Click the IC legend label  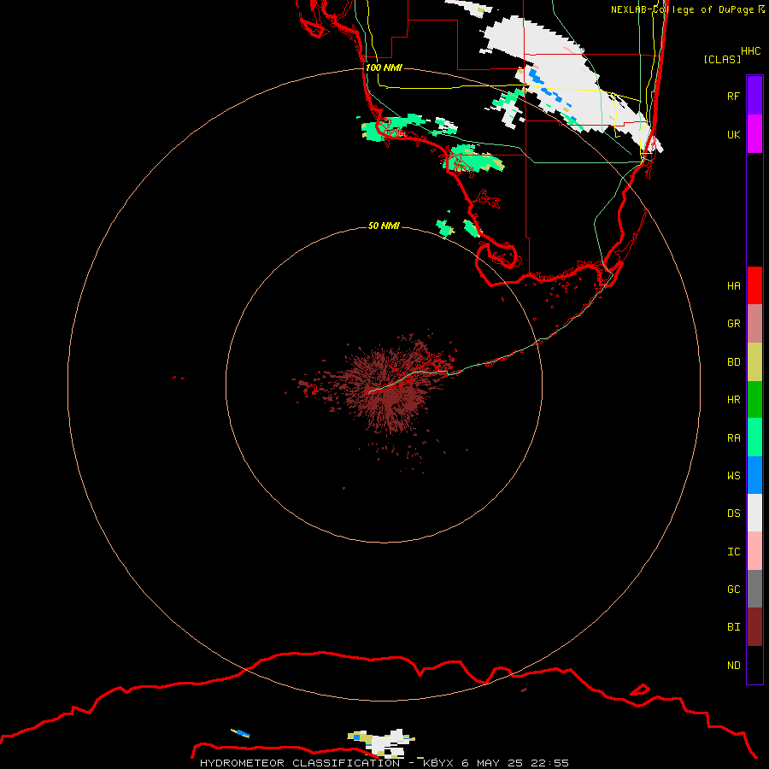[x=733, y=552]
